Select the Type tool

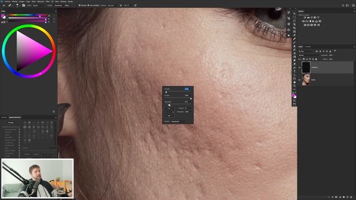pyautogui.click(x=294, y=71)
